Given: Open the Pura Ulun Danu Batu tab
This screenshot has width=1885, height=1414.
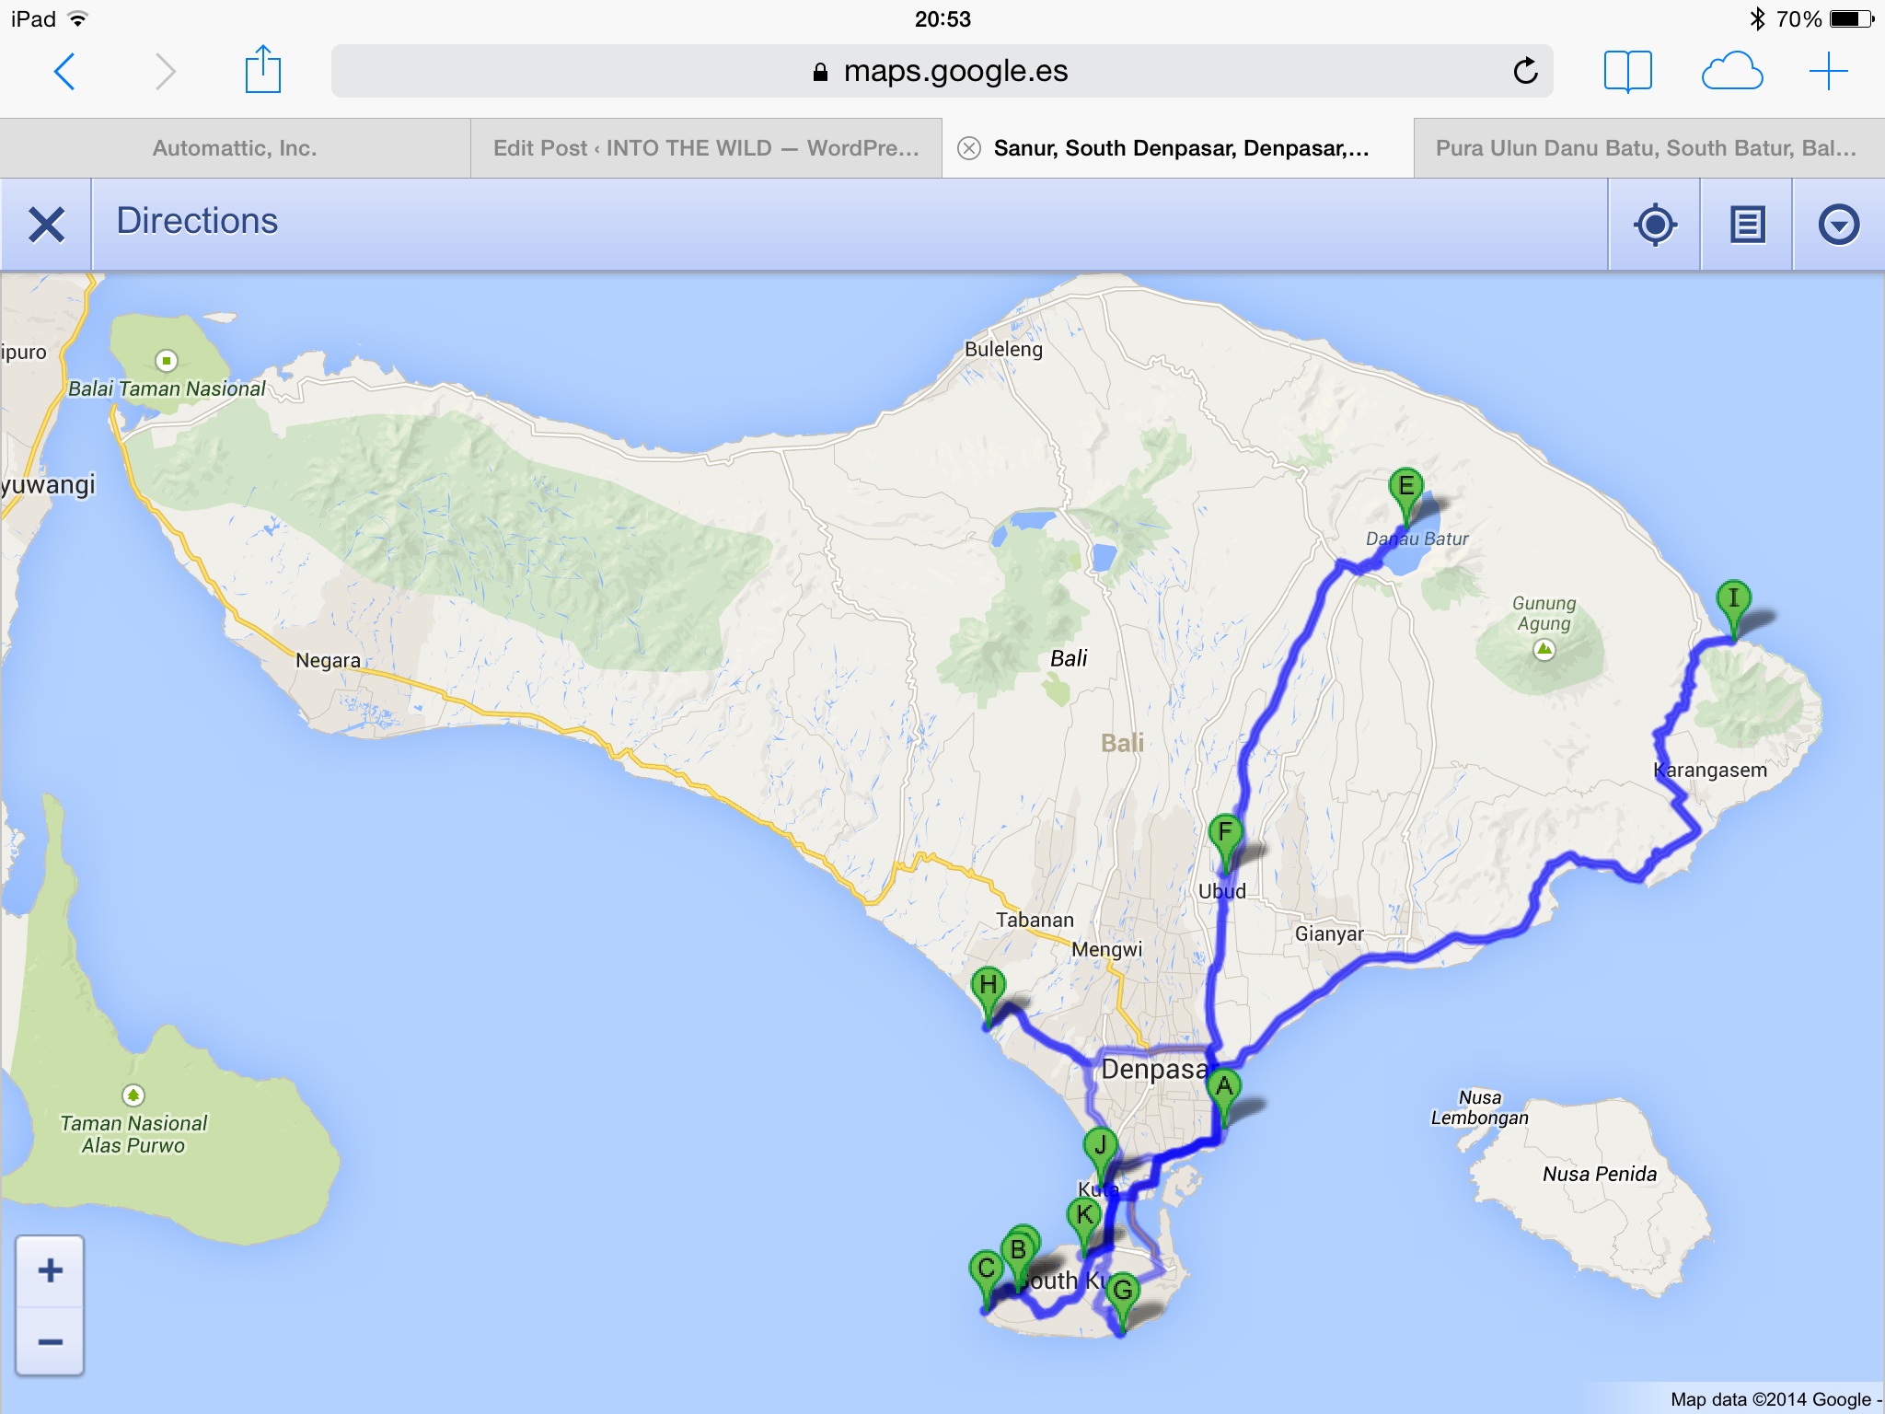Looking at the screenshot, I should click(1648, 148).
